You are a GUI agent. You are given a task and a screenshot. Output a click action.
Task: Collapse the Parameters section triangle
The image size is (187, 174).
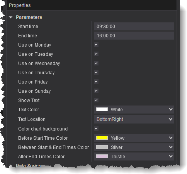[11, 17]
